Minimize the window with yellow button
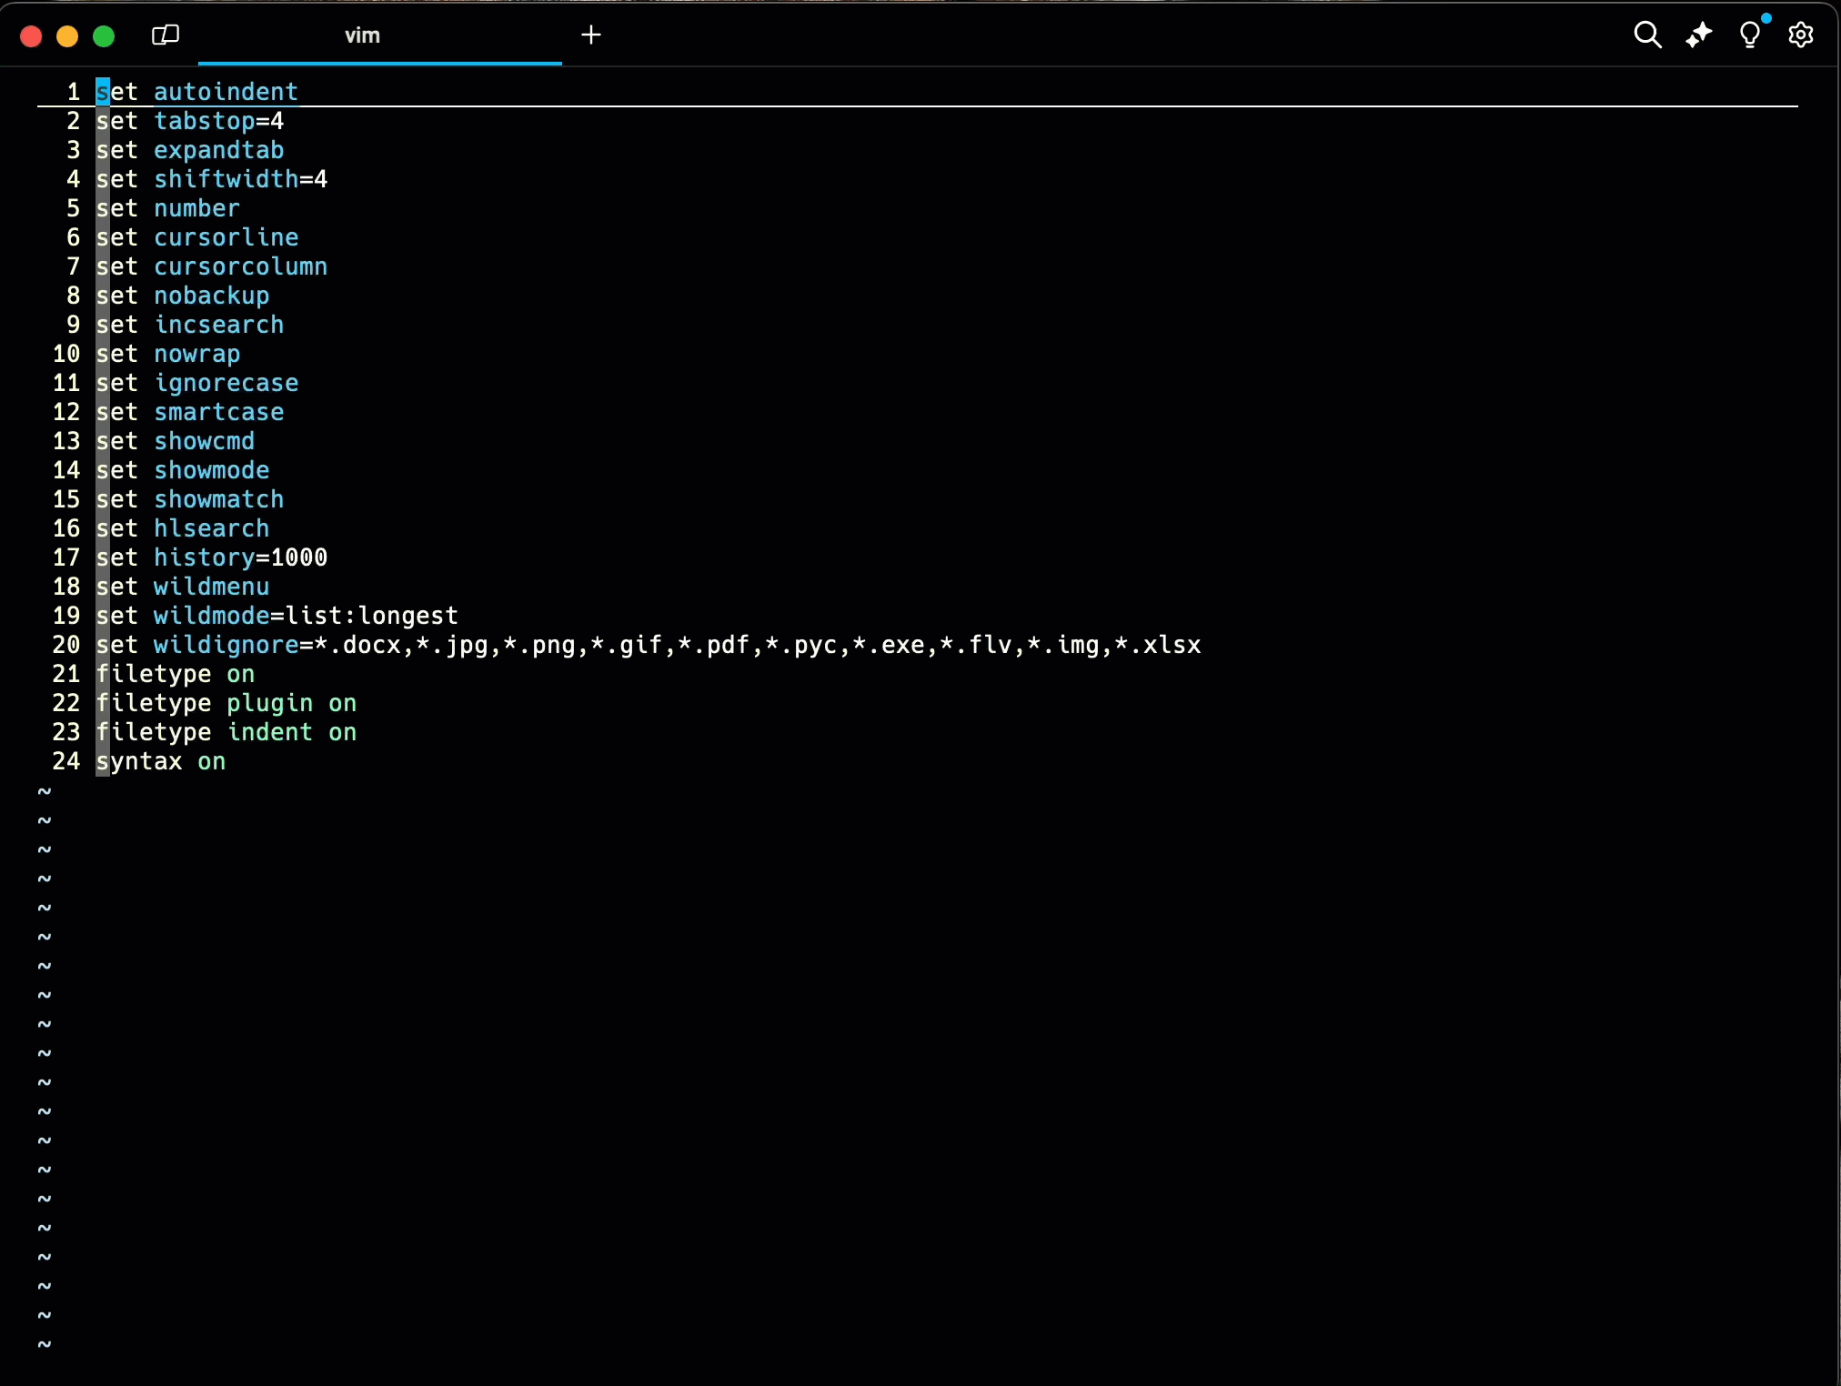Image resolution: width=1841 pixels, height=1386 pixels. coord(67,36)
